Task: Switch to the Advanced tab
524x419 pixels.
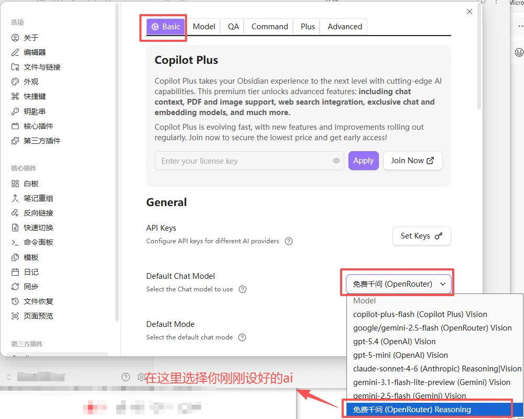Action: point(345,27)
